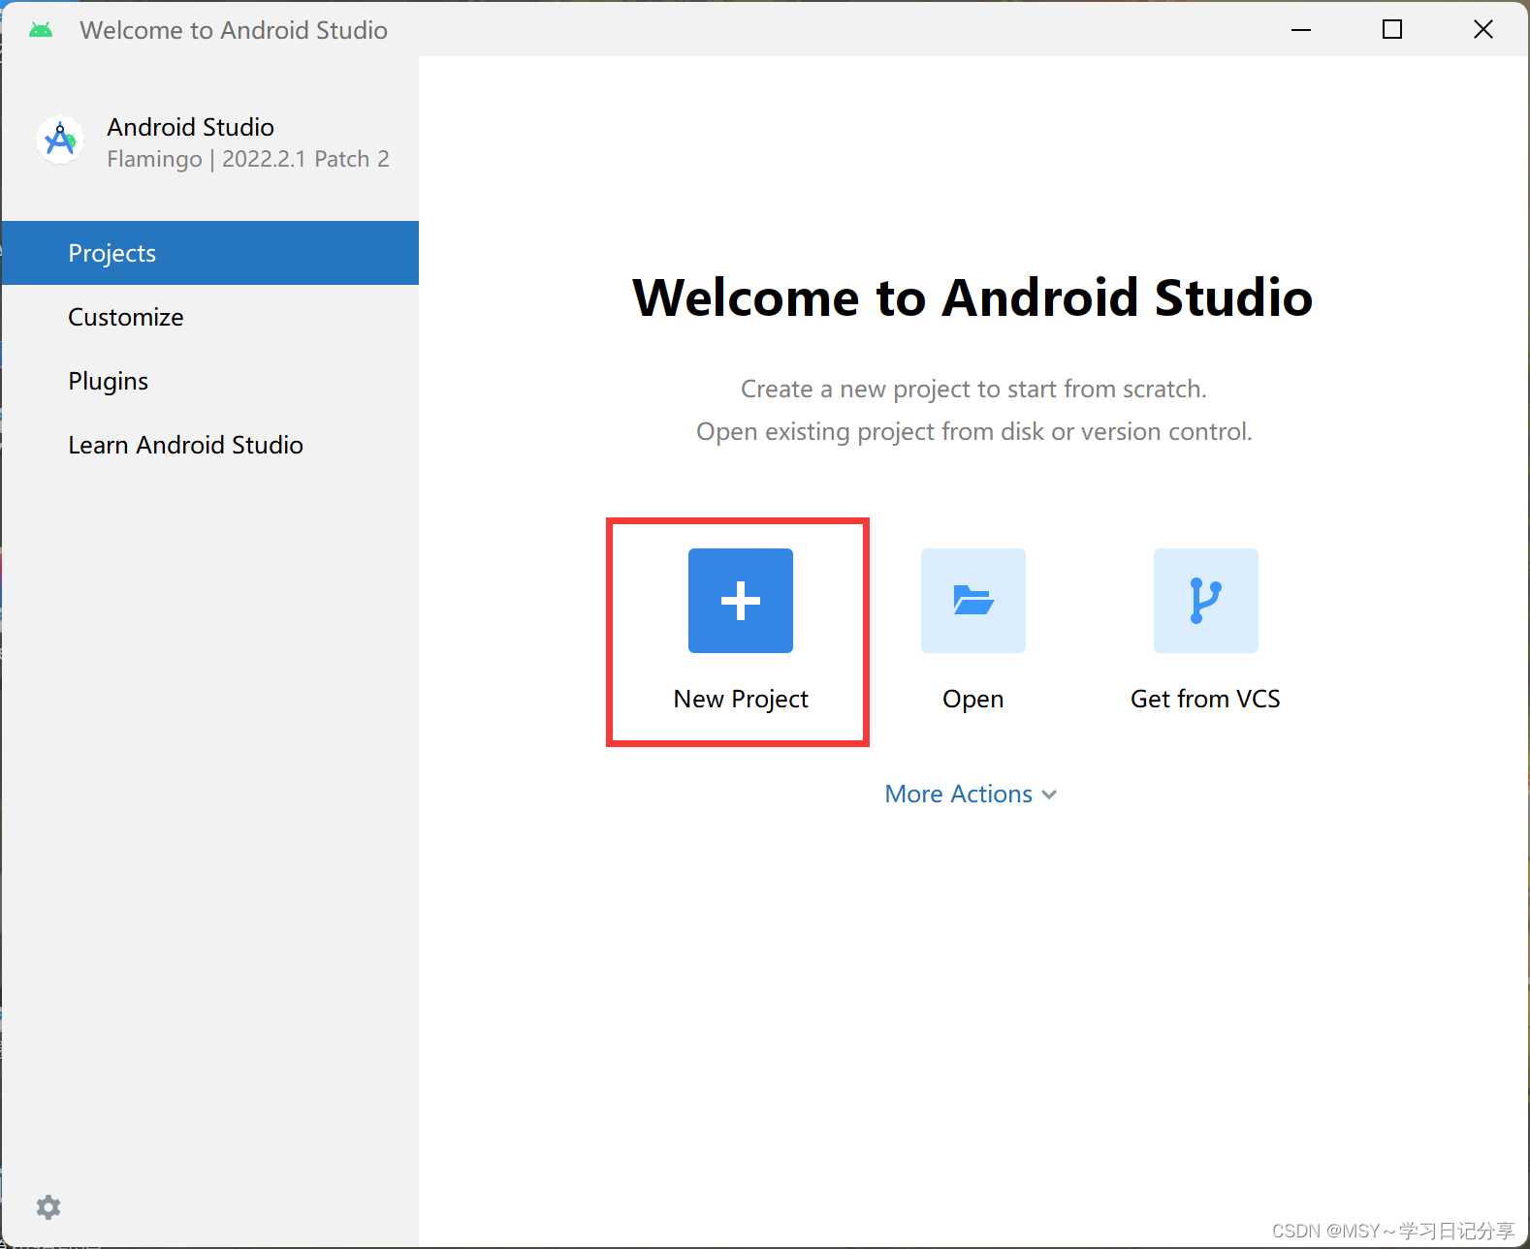Viewport: 1530px width, 1249px height.
Task: Click the green Android head title icon
Action: (41, 30)
